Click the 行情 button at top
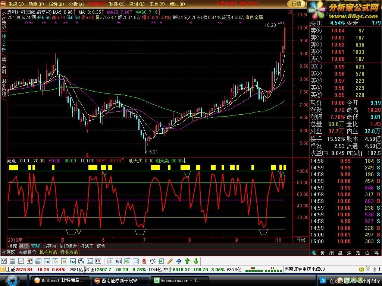 (296, 4)
